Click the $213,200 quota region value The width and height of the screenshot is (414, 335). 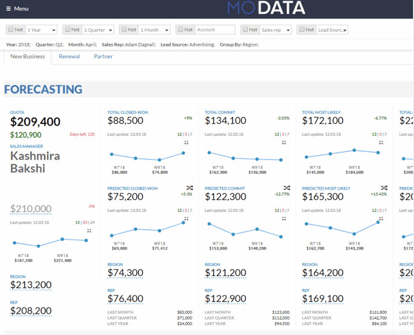coord(31,285)
